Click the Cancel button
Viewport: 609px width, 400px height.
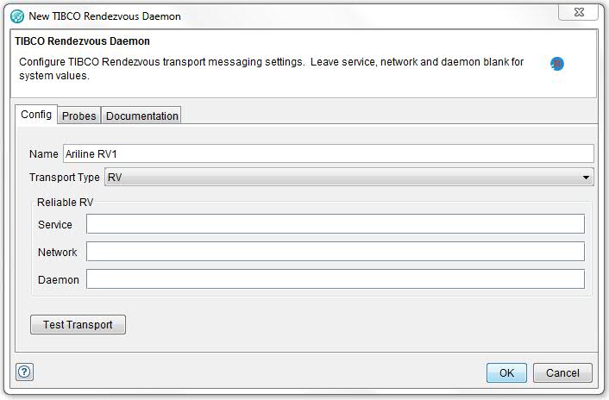pyautogui.click(x=562, y=373)
